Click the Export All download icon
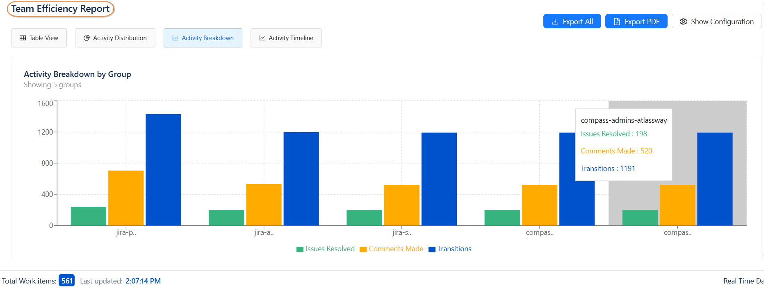Screen dimensions: 766x288 click(555, 22)
